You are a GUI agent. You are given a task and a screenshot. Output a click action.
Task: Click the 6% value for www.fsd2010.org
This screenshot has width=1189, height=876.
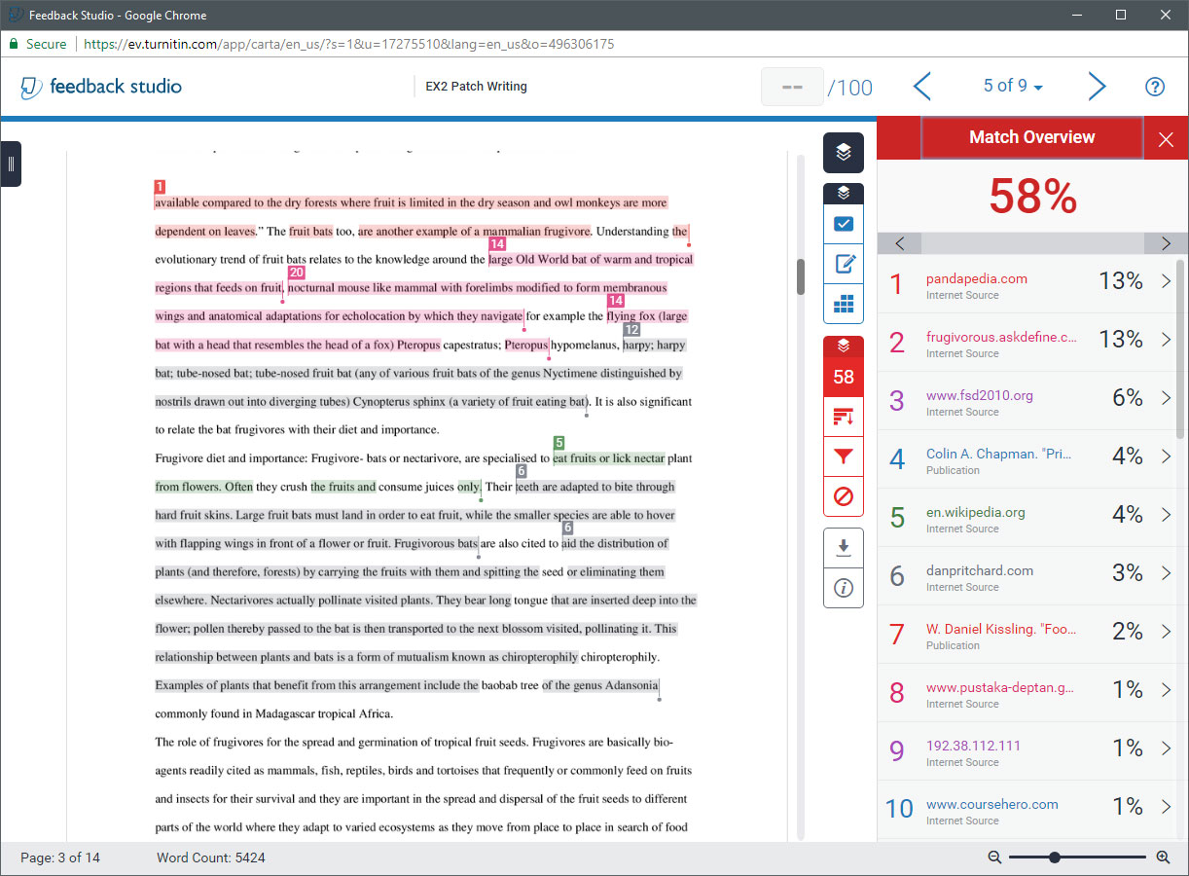coord(1128,398)
